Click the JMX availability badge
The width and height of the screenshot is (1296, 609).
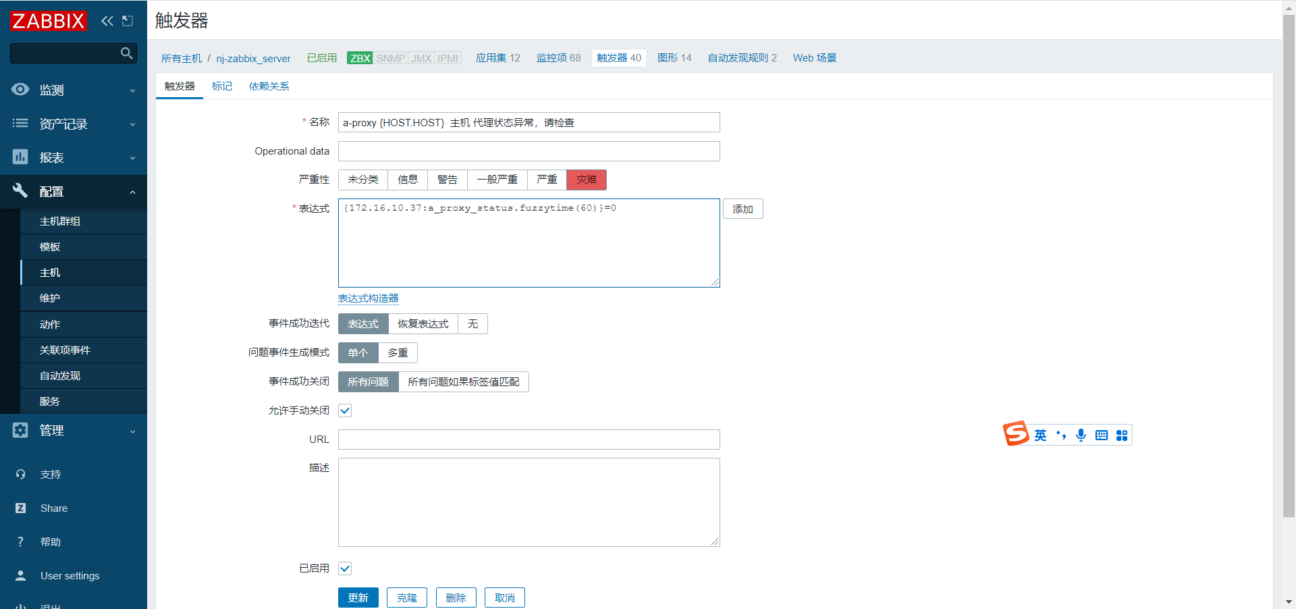click(421, 58)
